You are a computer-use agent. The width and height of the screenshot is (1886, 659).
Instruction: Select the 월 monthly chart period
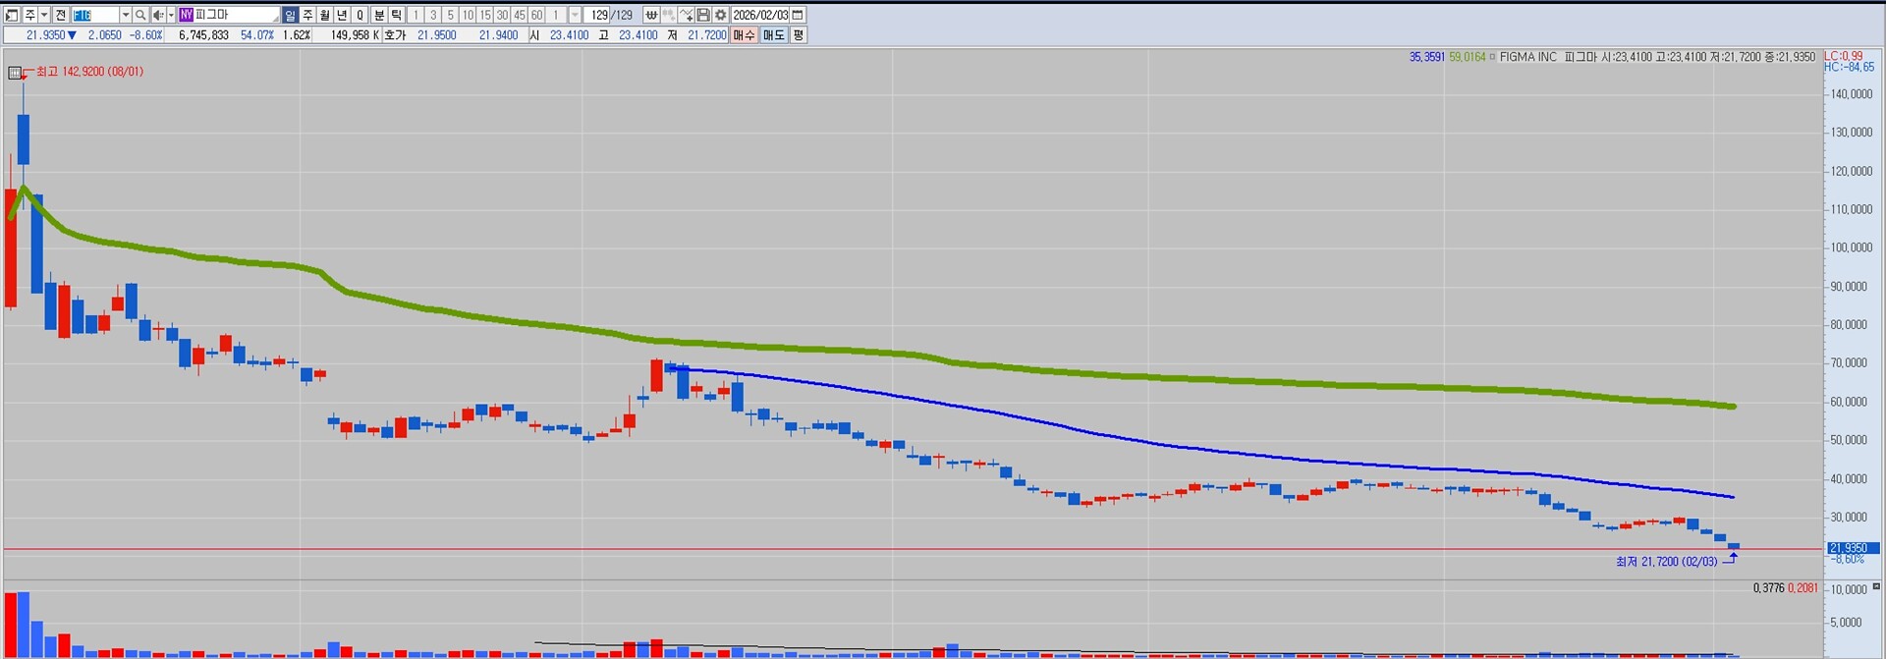pyautogui.click(x=324, y=15)
